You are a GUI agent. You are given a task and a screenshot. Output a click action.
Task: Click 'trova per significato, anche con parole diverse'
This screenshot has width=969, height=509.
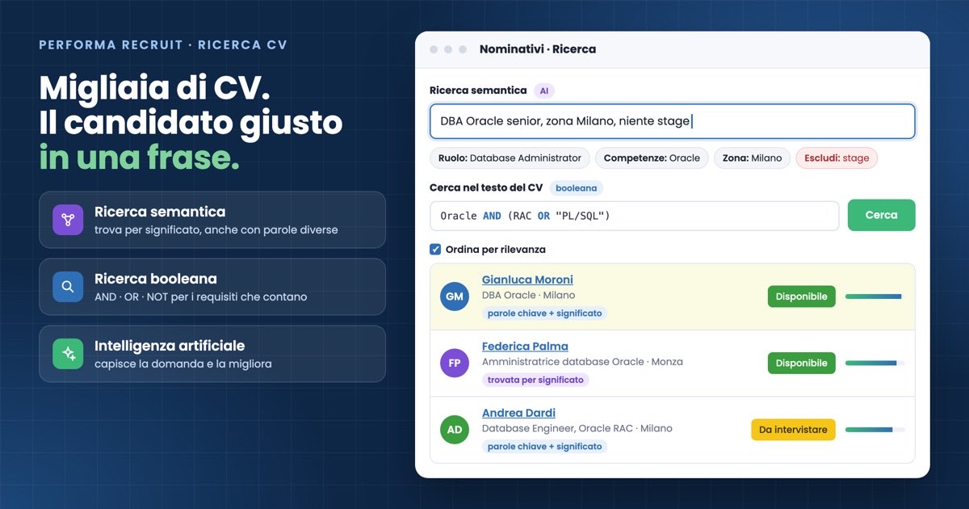216,230
